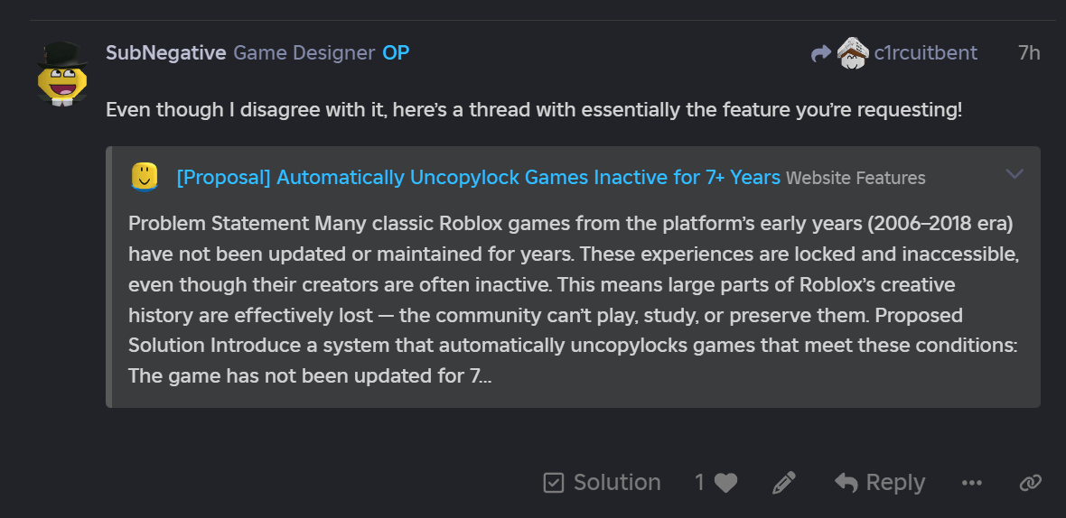The width and height of the screenshot is (1066, 518).
Task: Copy the post link using chain icon
Action: 1030,484
